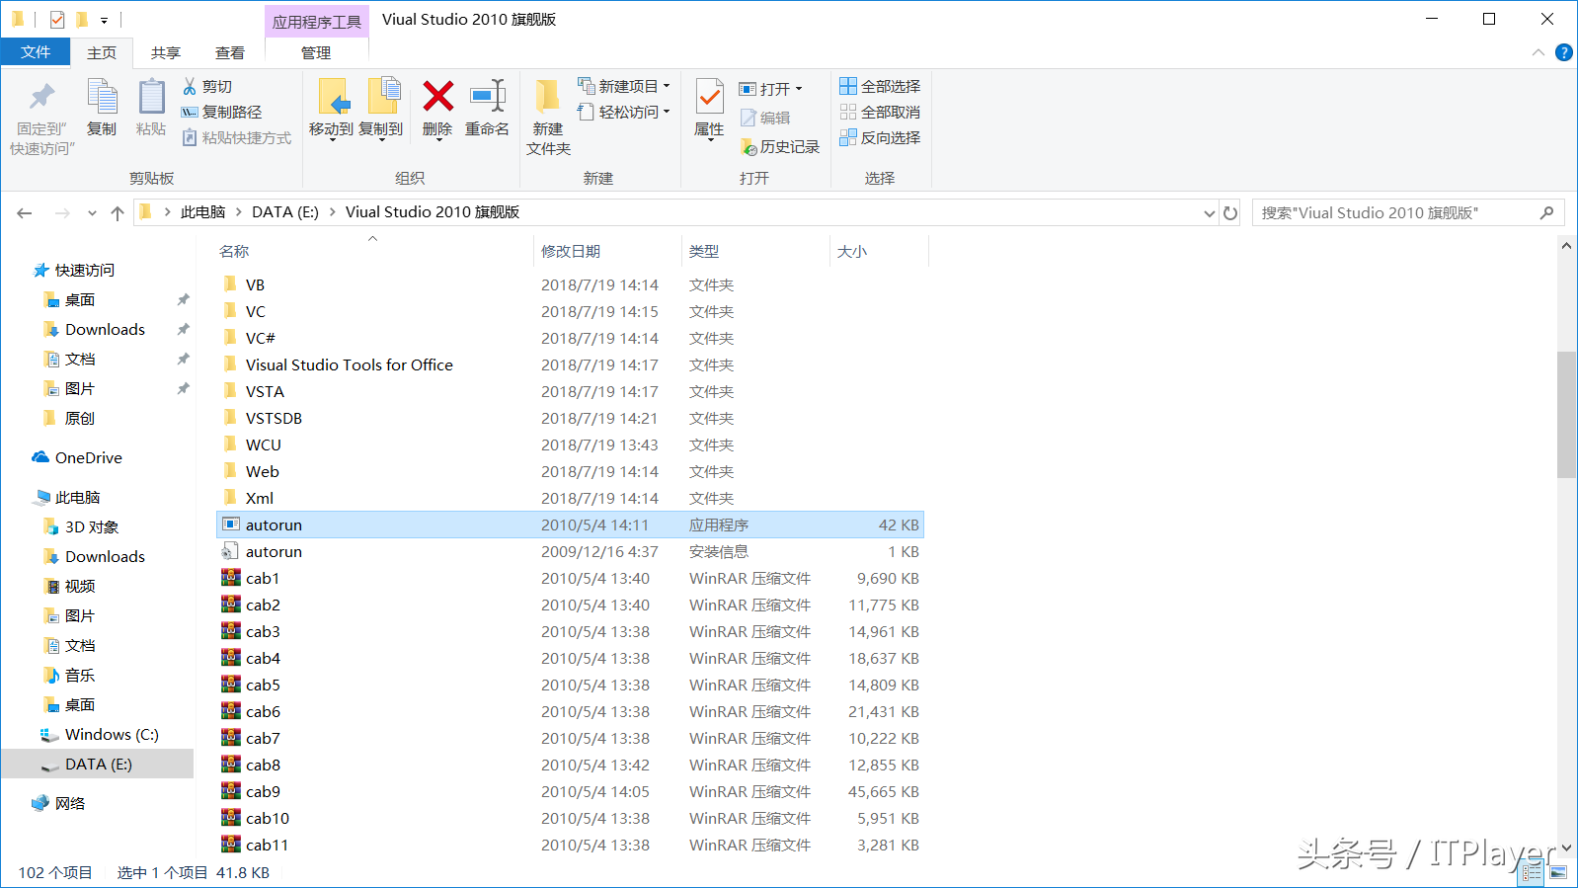Click the vertical scrollbar thumb
Screen dimensions: 1578x888
[1566, 414]
